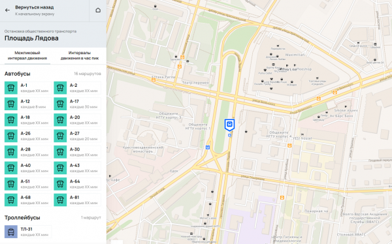Click orange stop marker near Аптека Ригла
Screen dimensions: 392x244
point(154,80)
